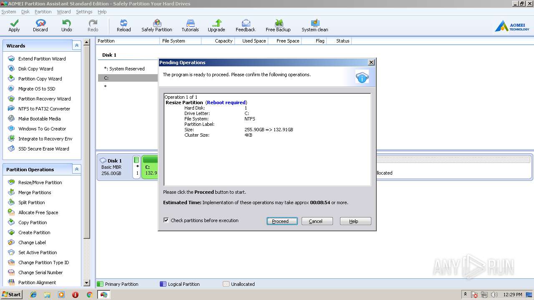The width and height of the screenshot is (534, 300).
Task: Click the dialog Help button
Action: tap(355, 221)
